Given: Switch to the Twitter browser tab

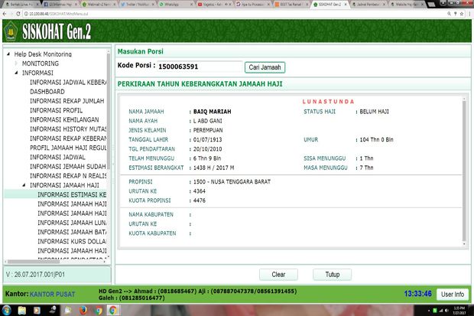Looking at the screenshot, I should click(137, 5).
